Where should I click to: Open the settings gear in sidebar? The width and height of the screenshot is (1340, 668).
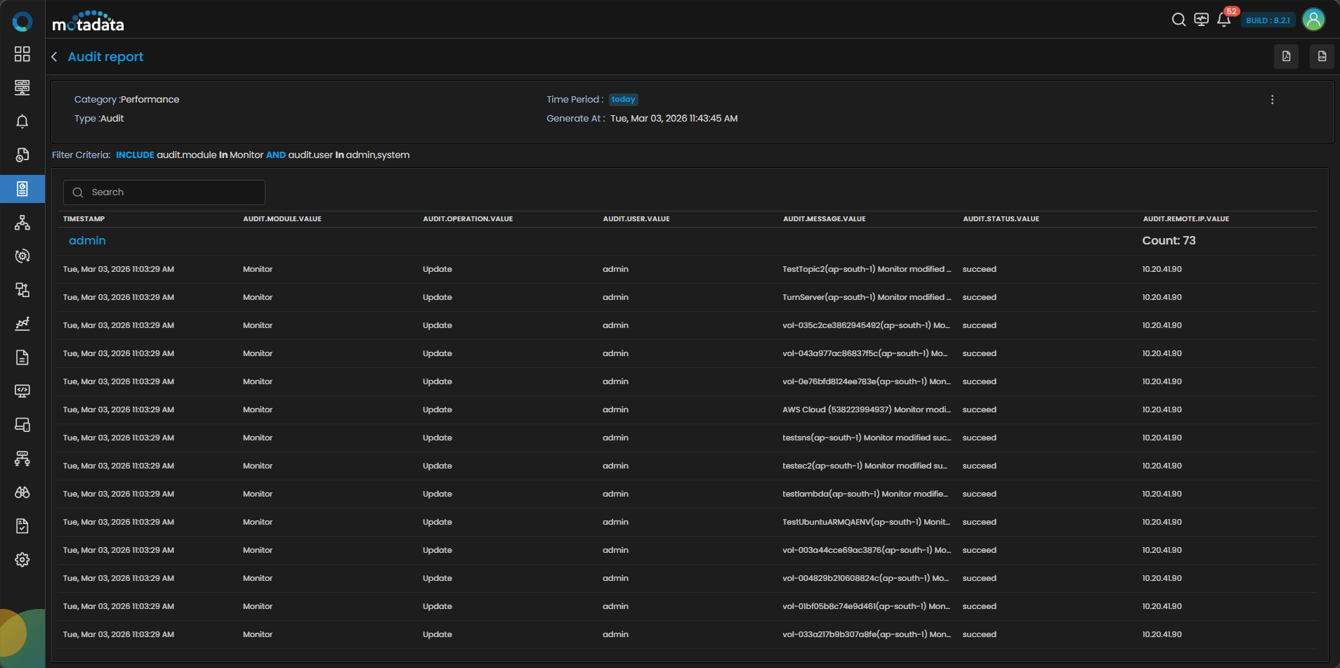click(x=22, y=560)
